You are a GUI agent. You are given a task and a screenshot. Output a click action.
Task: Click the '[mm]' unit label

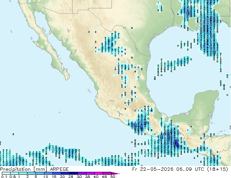[40, 169]
